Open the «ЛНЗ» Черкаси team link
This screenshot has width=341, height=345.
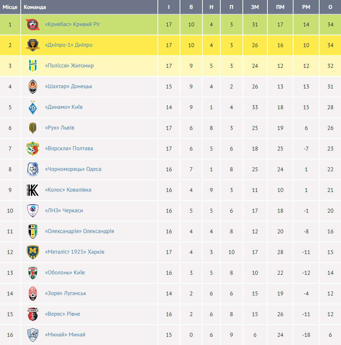(x=64, y=210)
